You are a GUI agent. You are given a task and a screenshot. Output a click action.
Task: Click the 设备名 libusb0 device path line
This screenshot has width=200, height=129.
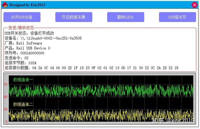point(43,38)
